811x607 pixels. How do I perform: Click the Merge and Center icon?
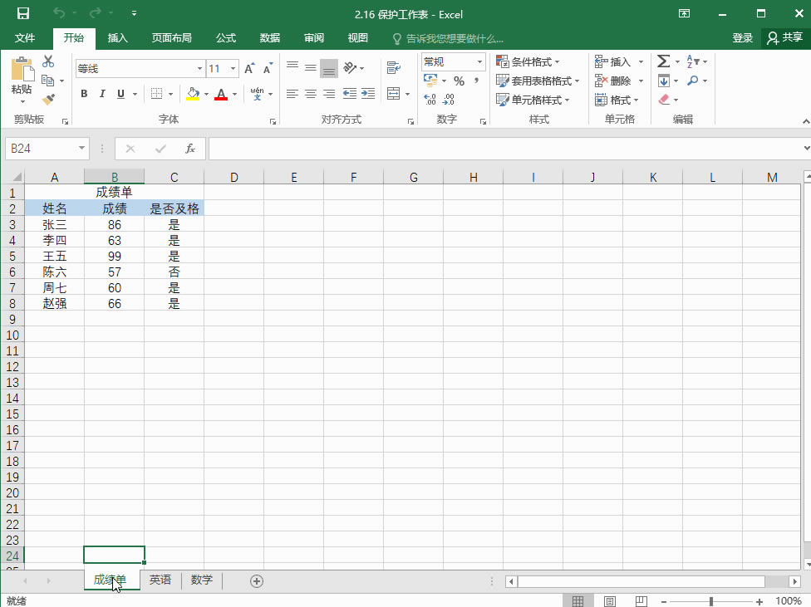[392, 94]
